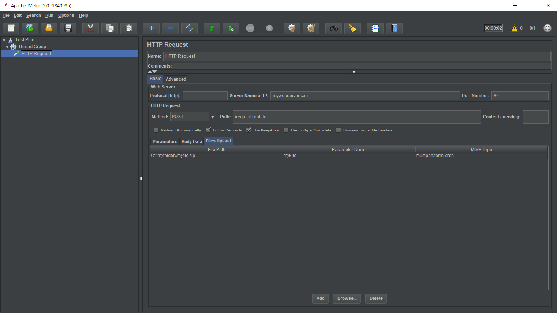
Task: Open the Function Helper dialog icon
Action: [x=375, y=28]
